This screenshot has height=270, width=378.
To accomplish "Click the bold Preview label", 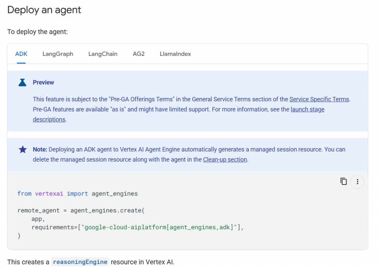I will click(x=43, y=83).
